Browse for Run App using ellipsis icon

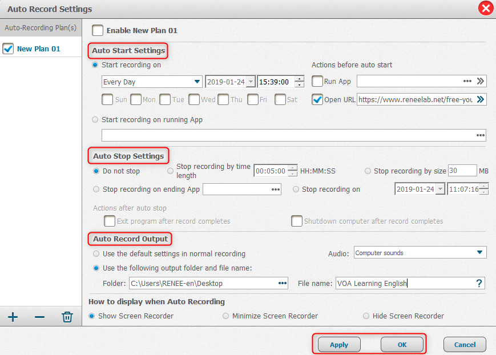click(x=467, y=82)
